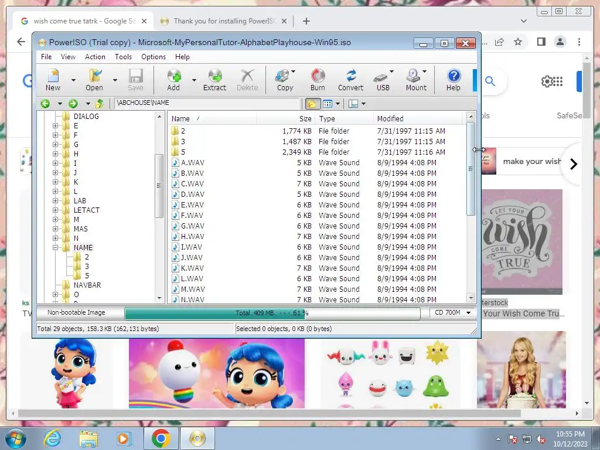Open the File menu
The width and height of the screenshot is (600, 450).
(46, 57)
